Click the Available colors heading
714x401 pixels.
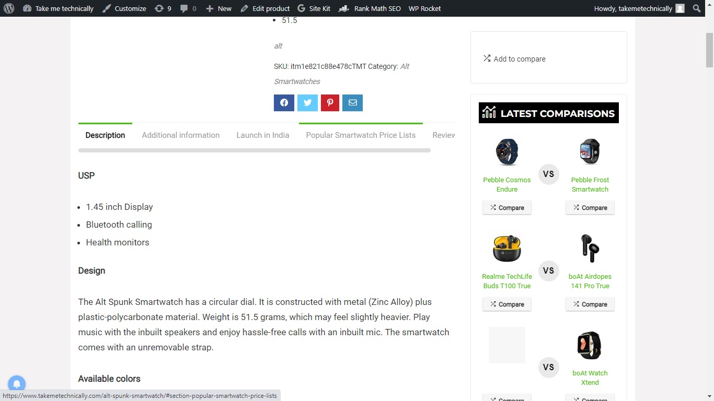click(109, 379)
